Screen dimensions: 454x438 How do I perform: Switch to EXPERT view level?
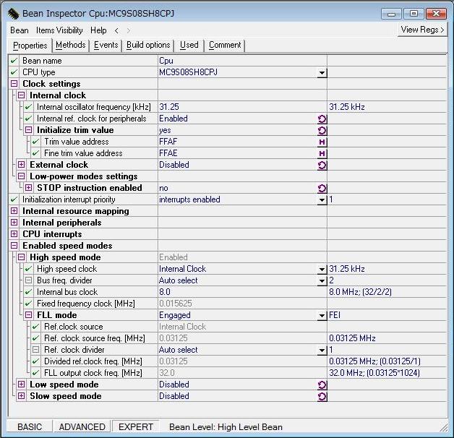(135, 426)
